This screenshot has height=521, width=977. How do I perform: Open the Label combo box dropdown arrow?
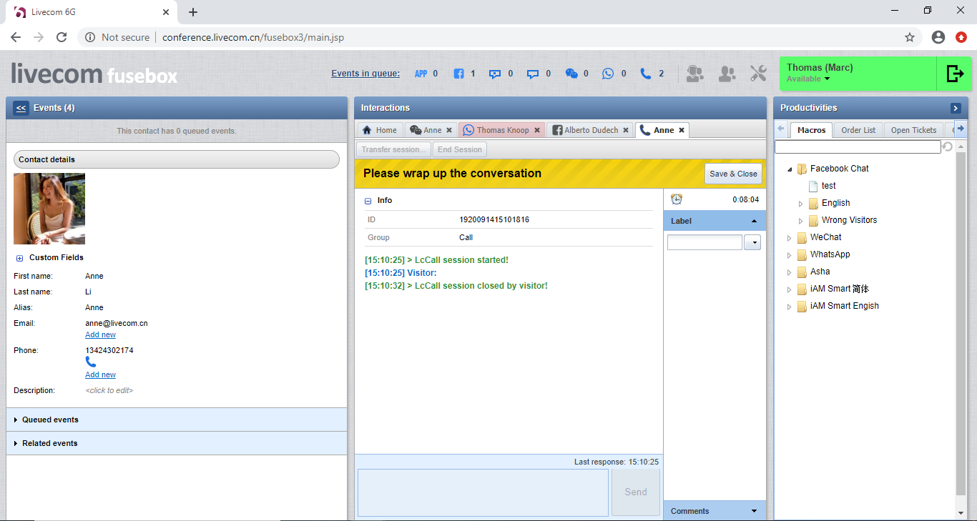(752, 243)
